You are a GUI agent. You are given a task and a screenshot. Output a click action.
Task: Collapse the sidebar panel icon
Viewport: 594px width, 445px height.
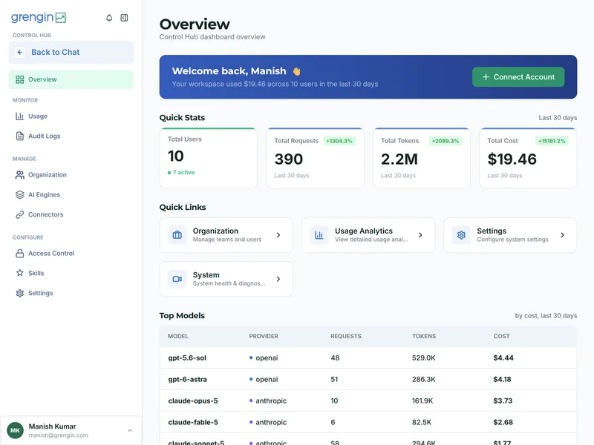(124, 18)
